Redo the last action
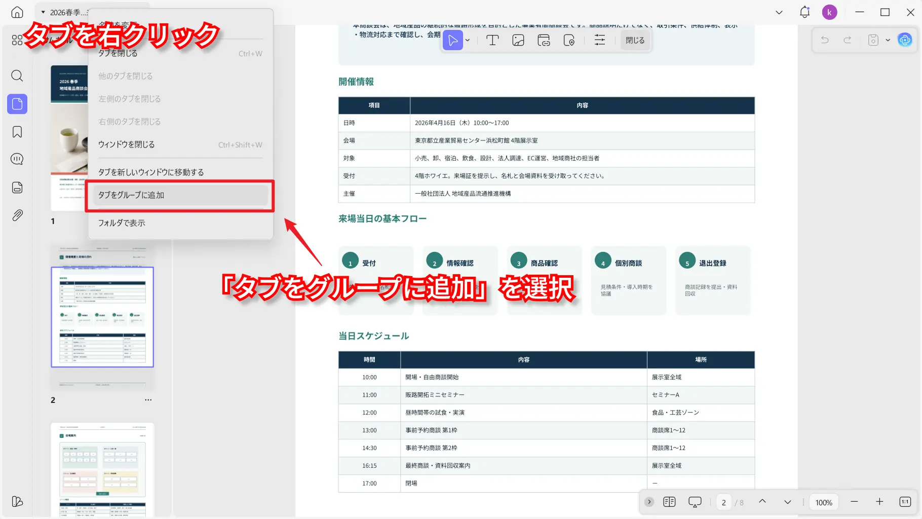This screenshot has width=922, height=519. tap(848, 40)
